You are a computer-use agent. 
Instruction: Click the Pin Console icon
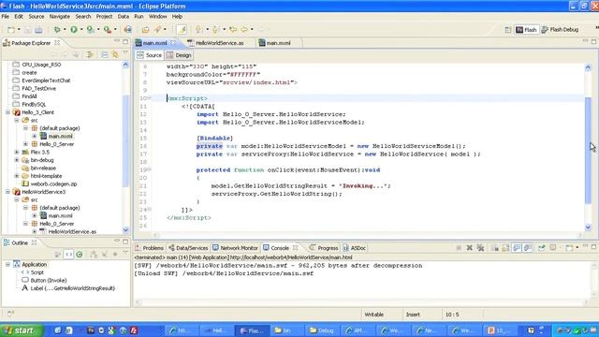tap(542, 248)
